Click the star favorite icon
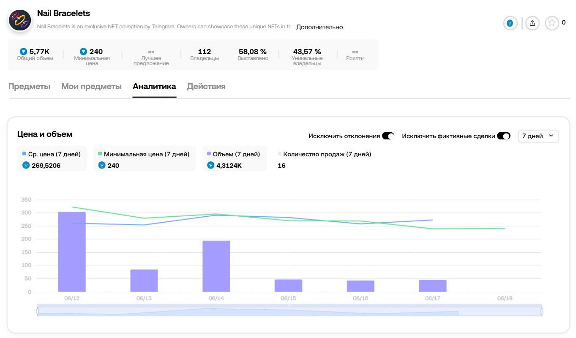The image size is (576, 338). [551, 23]
